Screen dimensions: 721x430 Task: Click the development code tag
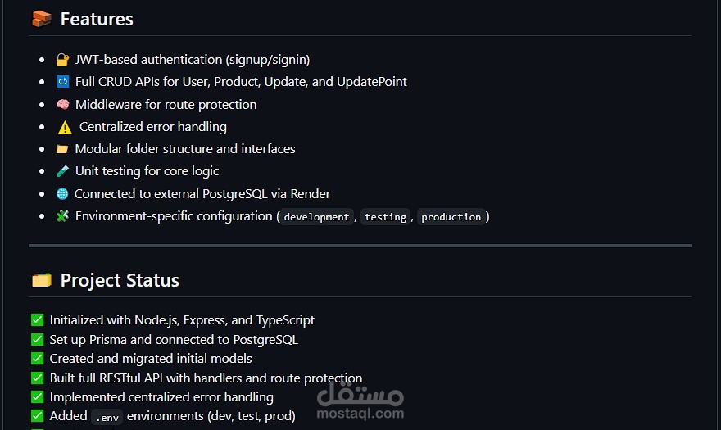(316, 216)
